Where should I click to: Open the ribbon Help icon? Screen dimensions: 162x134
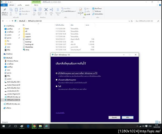click(x=160, y=5)
